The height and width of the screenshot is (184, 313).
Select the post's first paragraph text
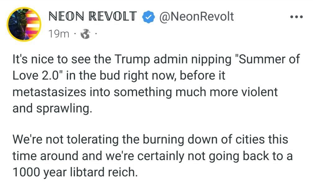(156, 84)
